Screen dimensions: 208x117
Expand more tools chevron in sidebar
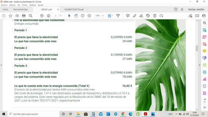[x=204, y=102]
